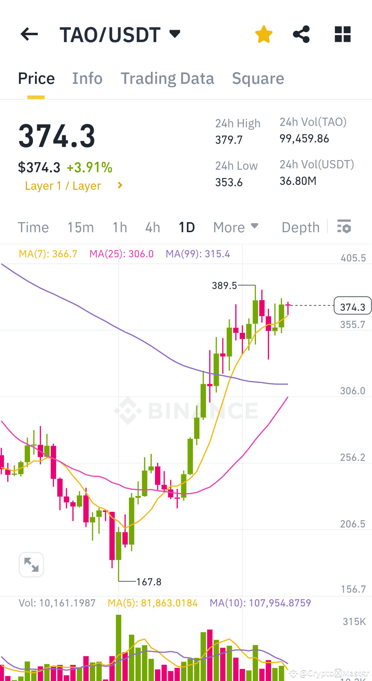
Task: Tap the current price 374.3 label on chart
Action: pos(352,306)
